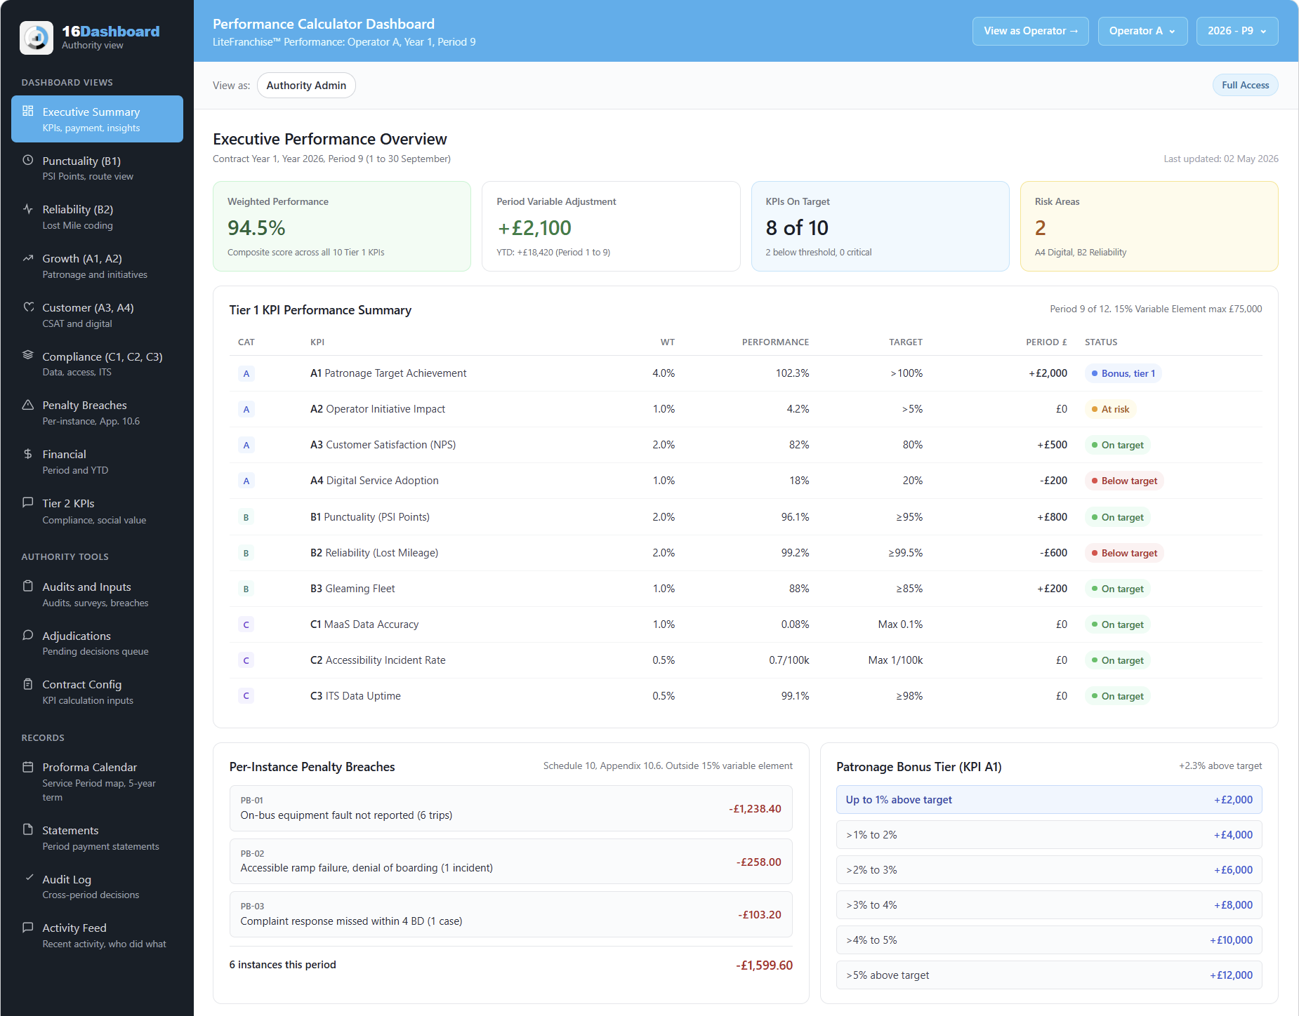
Task: Click the Audits and Inputs clipboard icon
Action: pyautogui.click(x=28, y=586)
